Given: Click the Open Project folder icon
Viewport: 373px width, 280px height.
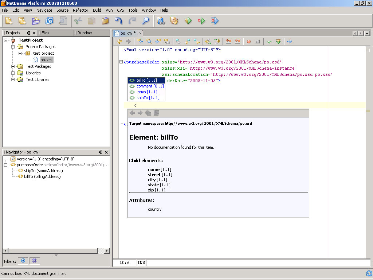Looking at the screenshot, I should [36, 21].
